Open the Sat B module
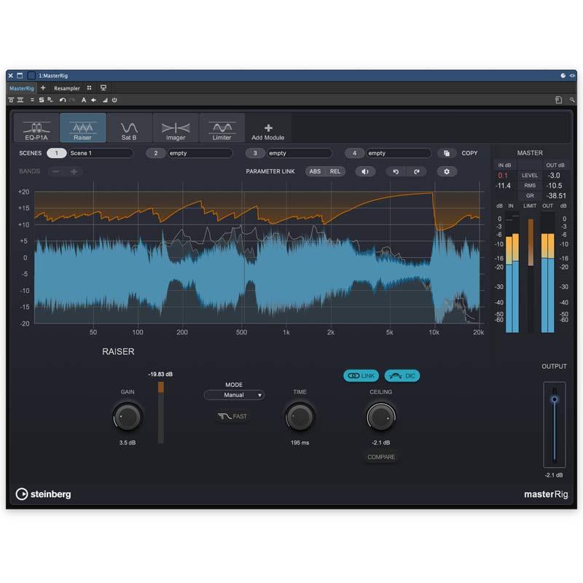583x583 pixels. (x=129, y=128)
